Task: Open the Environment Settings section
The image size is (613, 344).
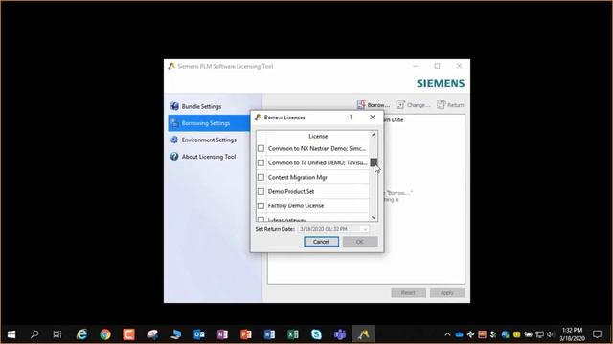Action: point(209,140)
